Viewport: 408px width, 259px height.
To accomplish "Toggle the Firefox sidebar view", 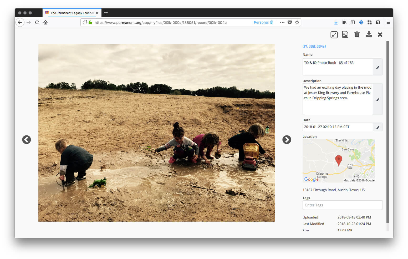I will point(353,22).
